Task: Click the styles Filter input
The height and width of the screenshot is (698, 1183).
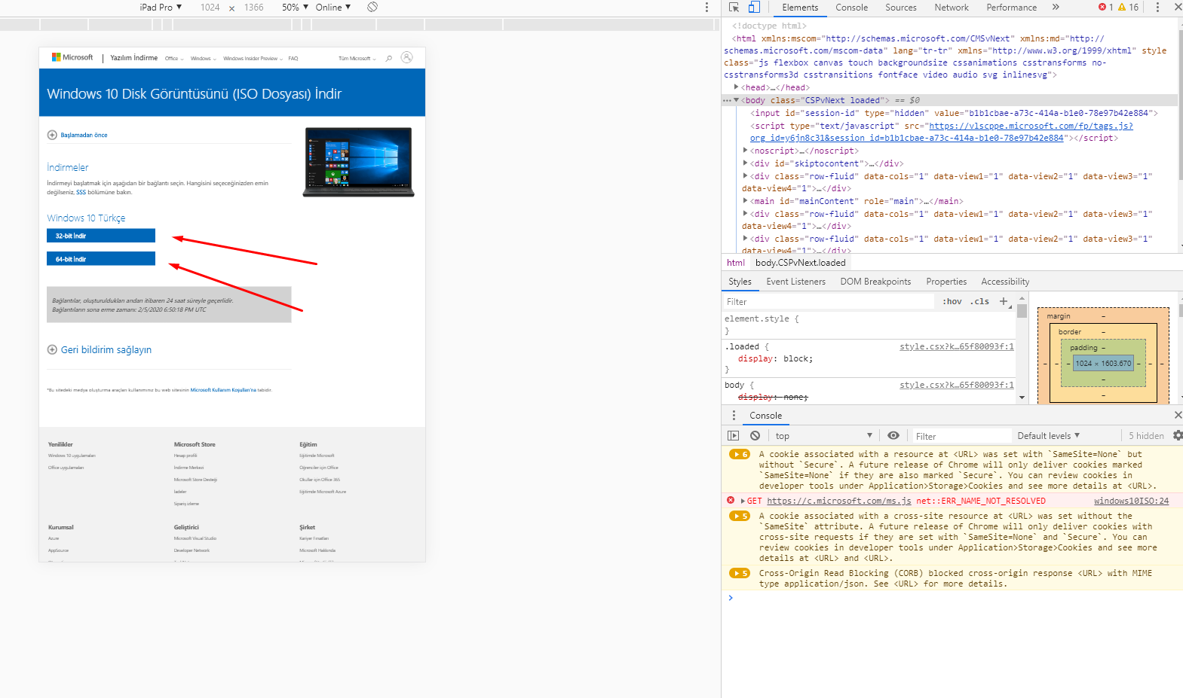Action: coord(828,301)
